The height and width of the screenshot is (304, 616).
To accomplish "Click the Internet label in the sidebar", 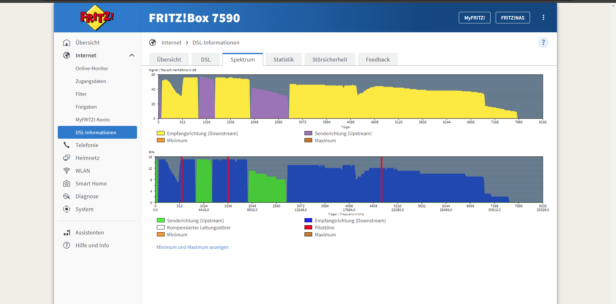I will click(x=86, y=55).
